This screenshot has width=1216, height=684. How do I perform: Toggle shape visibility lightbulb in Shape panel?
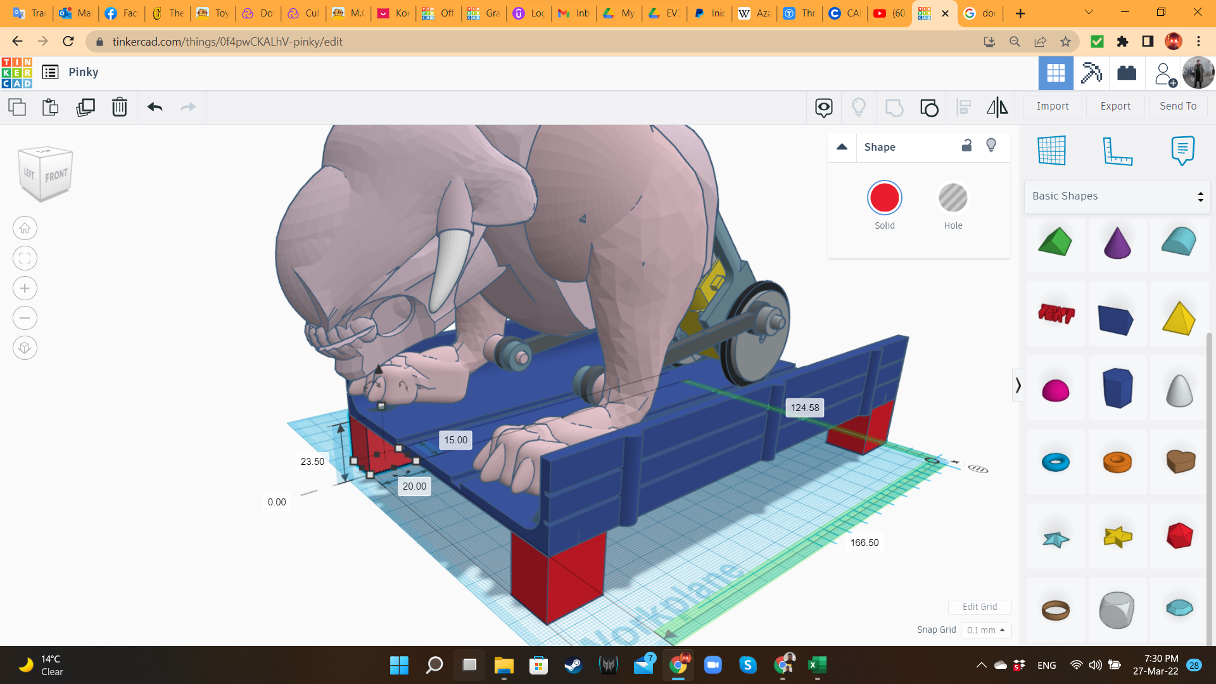click(991, 146)
